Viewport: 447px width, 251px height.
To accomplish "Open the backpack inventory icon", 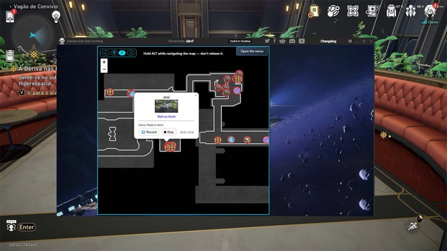I will click(x=392, y=11).
